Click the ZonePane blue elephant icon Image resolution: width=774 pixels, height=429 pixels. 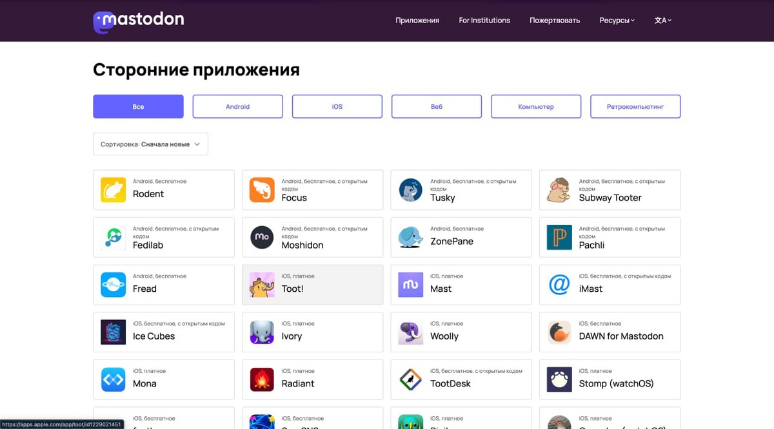411,238
